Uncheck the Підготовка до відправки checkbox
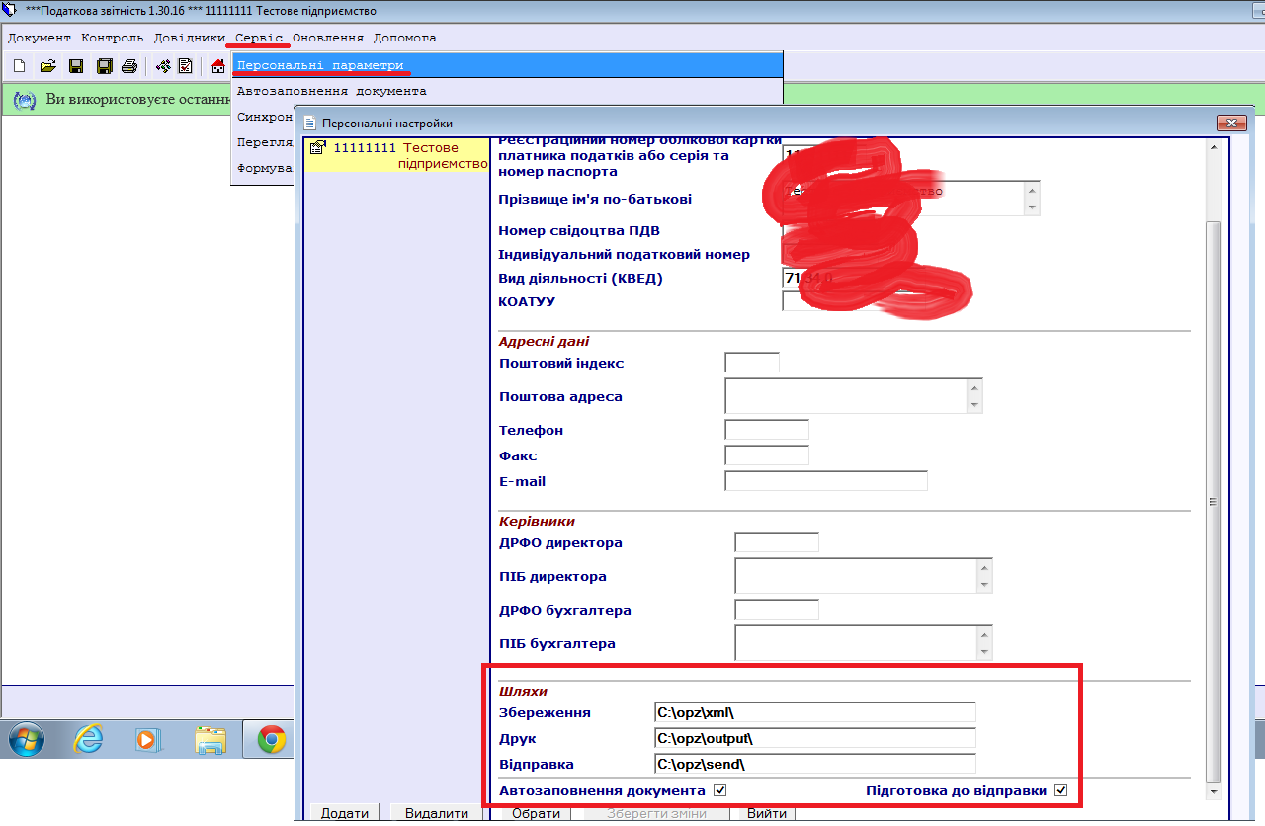The height and width of the screenshot is (826, 1265). [1061, 790]
